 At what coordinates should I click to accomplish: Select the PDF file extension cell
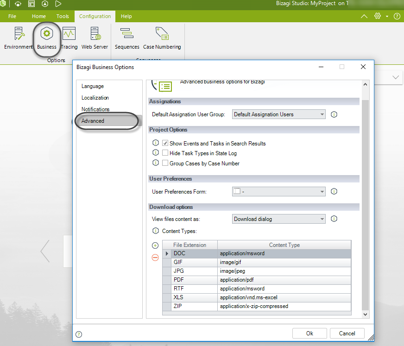pos(194,280)
